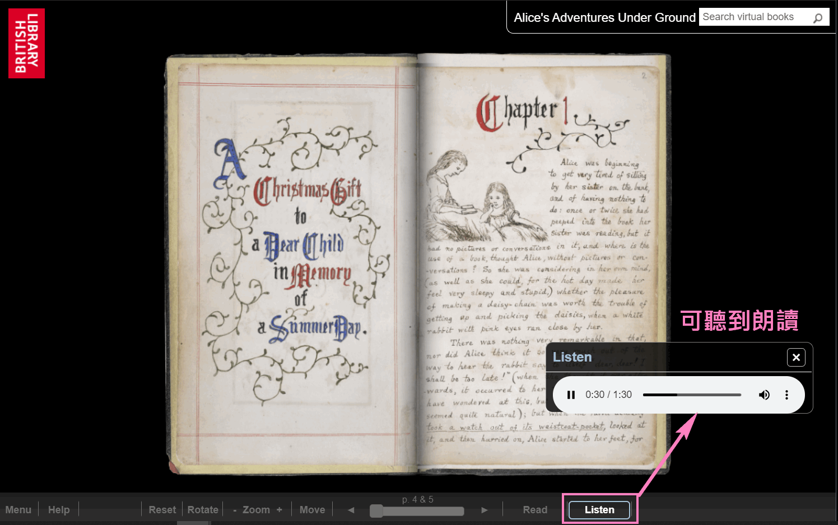Mute the audio player volume
Viewport: 838px width, 525px height.
[x=764, y=395]
